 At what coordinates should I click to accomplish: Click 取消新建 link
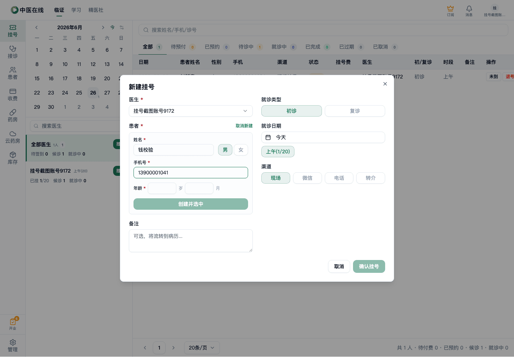point(244,126)
